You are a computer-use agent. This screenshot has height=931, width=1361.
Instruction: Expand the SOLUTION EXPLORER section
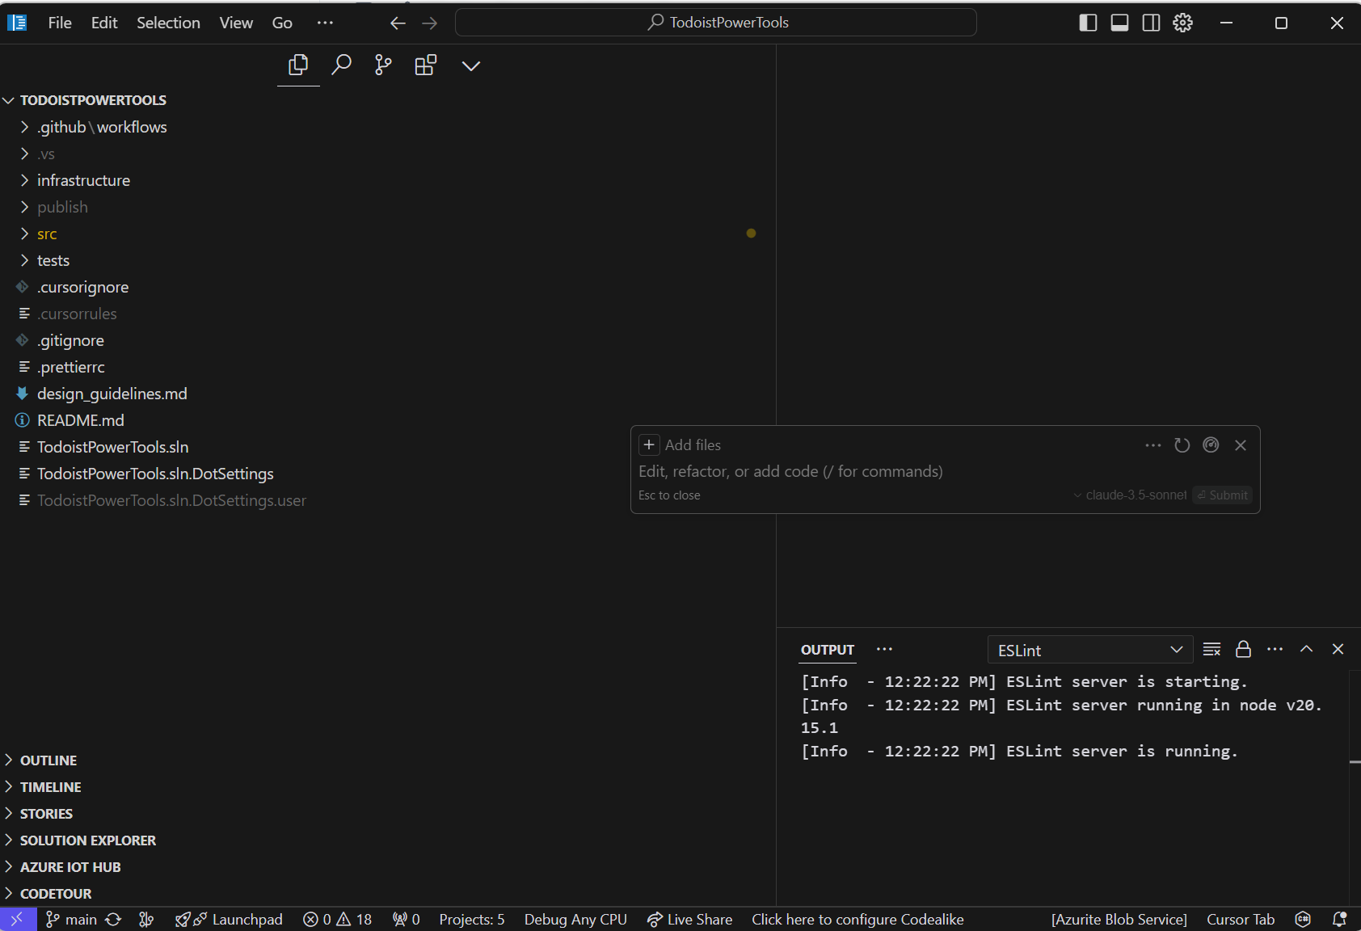click(x=388, y=840)
